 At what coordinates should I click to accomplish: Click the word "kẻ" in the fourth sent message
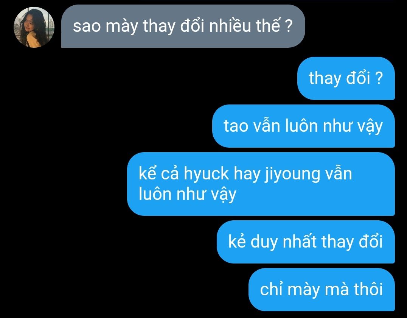(x=237, y=242)
